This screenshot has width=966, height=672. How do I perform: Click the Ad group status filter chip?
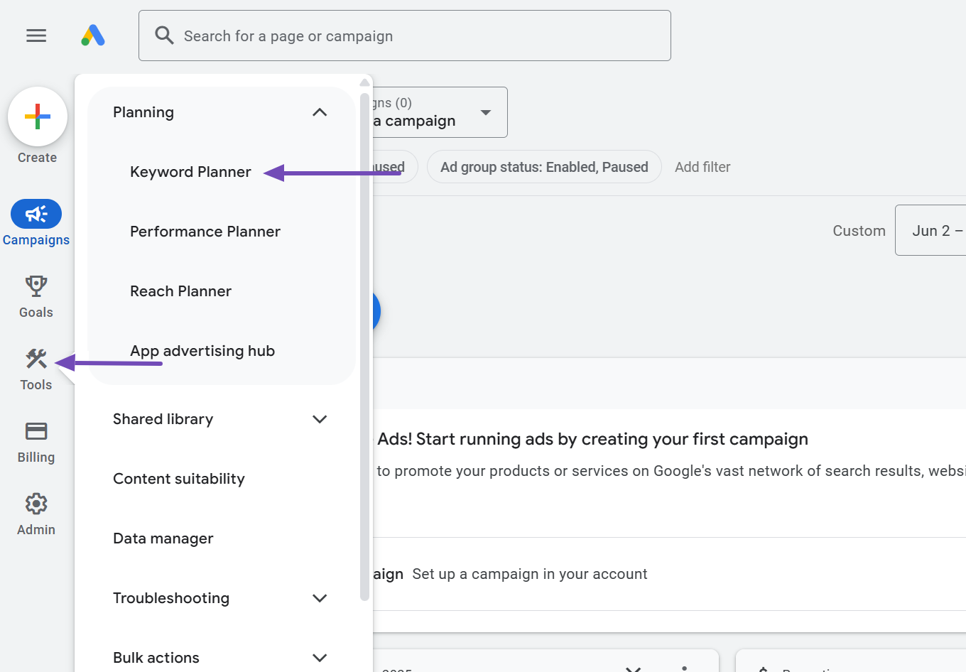tap(544, 167)
